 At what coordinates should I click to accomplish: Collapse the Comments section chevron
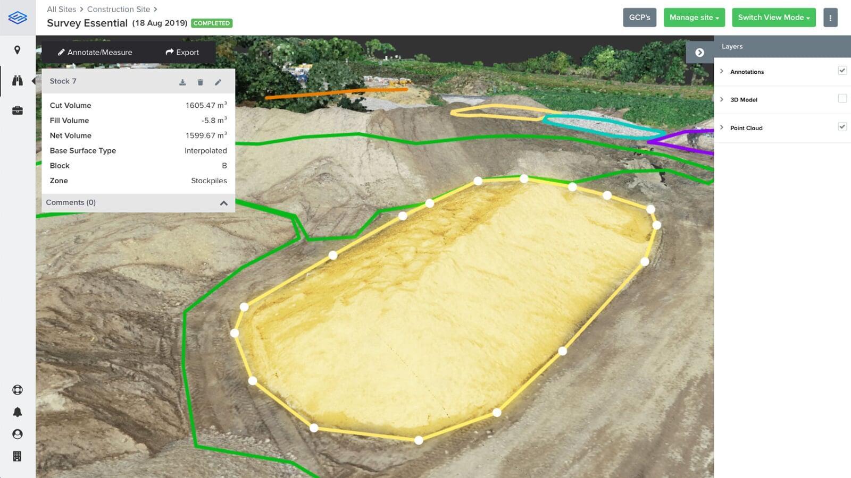(223, 203)
